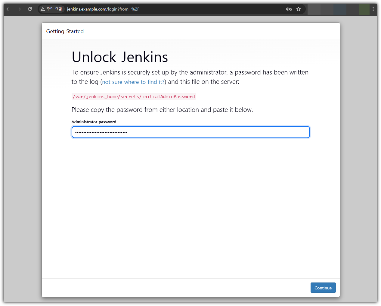The image size is (381, 306).
Task: Click the Continue button
Action: [x=323, y=288]
